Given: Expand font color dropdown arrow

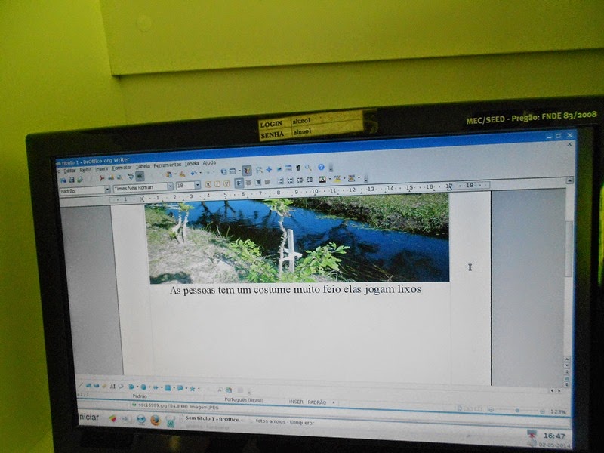Looking at the screenshot, I should click(x=330, y=178).
